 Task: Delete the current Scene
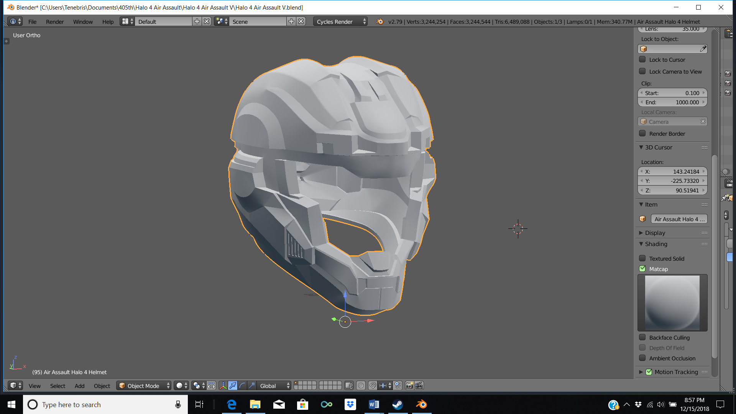coord(301,21)
